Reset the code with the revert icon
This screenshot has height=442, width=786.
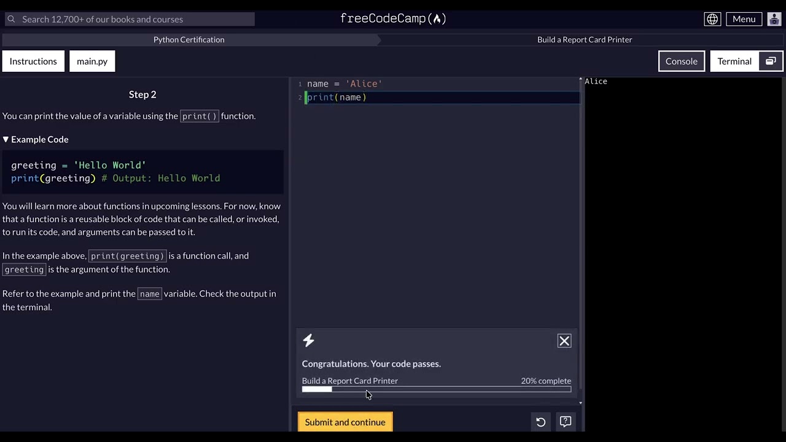coord(540,422)
